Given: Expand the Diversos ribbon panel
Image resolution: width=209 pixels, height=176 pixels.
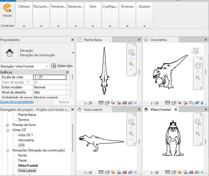Looking at the screenshot, I should click(127, 26).
